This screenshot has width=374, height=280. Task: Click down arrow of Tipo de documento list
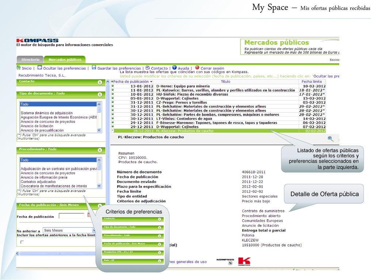99,130
